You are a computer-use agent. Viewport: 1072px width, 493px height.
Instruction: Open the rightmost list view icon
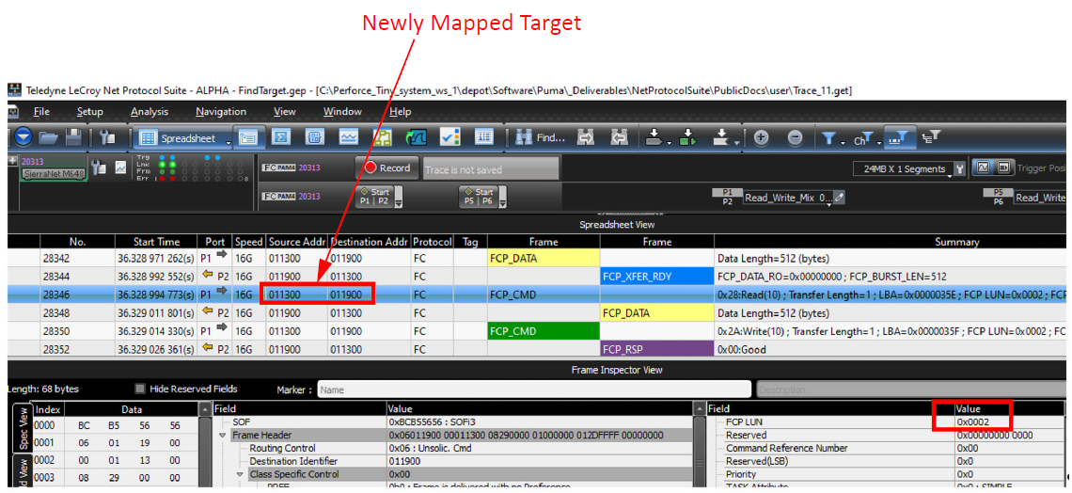[x=484, y=137]
